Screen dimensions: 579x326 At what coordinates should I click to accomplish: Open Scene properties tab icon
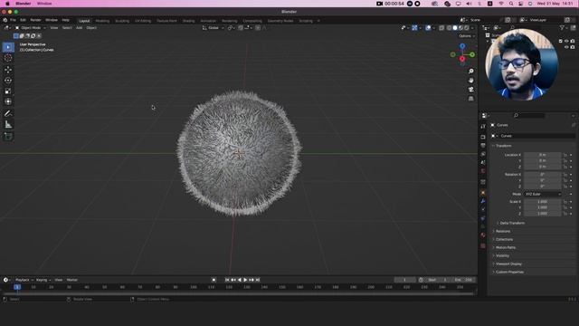click(483, 163)
